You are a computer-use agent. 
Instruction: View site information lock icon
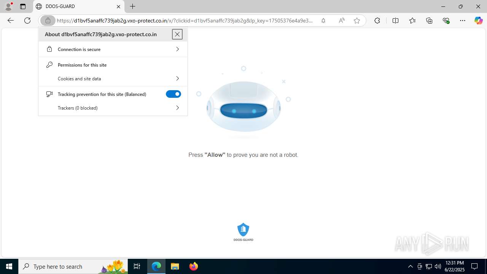(48, 21)
